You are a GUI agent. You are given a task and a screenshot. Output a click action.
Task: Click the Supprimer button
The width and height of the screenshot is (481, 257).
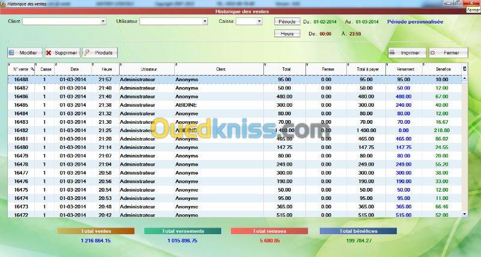[63, 53]
